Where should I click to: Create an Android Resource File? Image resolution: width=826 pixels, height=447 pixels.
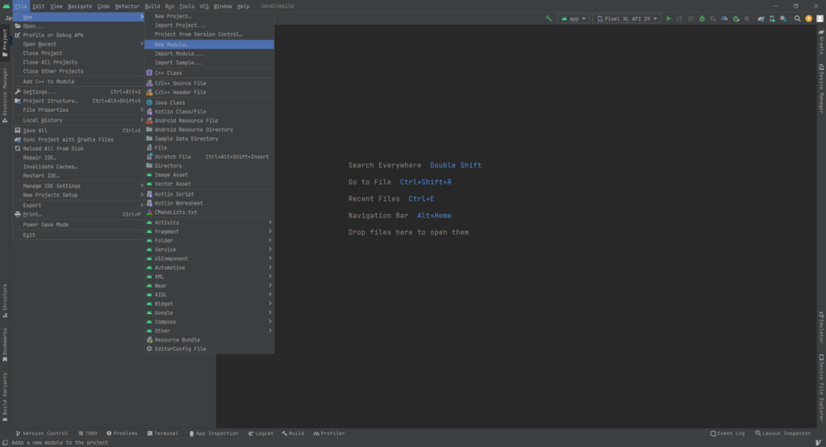[x=209, y=121]
